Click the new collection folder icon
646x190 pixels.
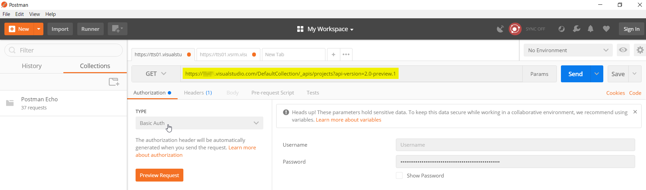pyautogui.click(x=114, y=82)
